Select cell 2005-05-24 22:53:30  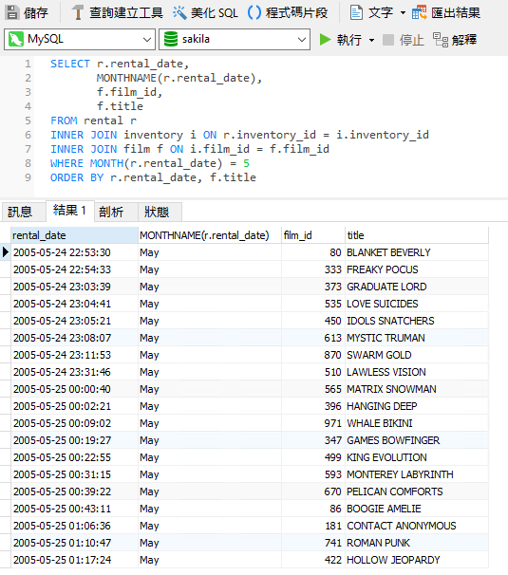[x=74, y=252]
